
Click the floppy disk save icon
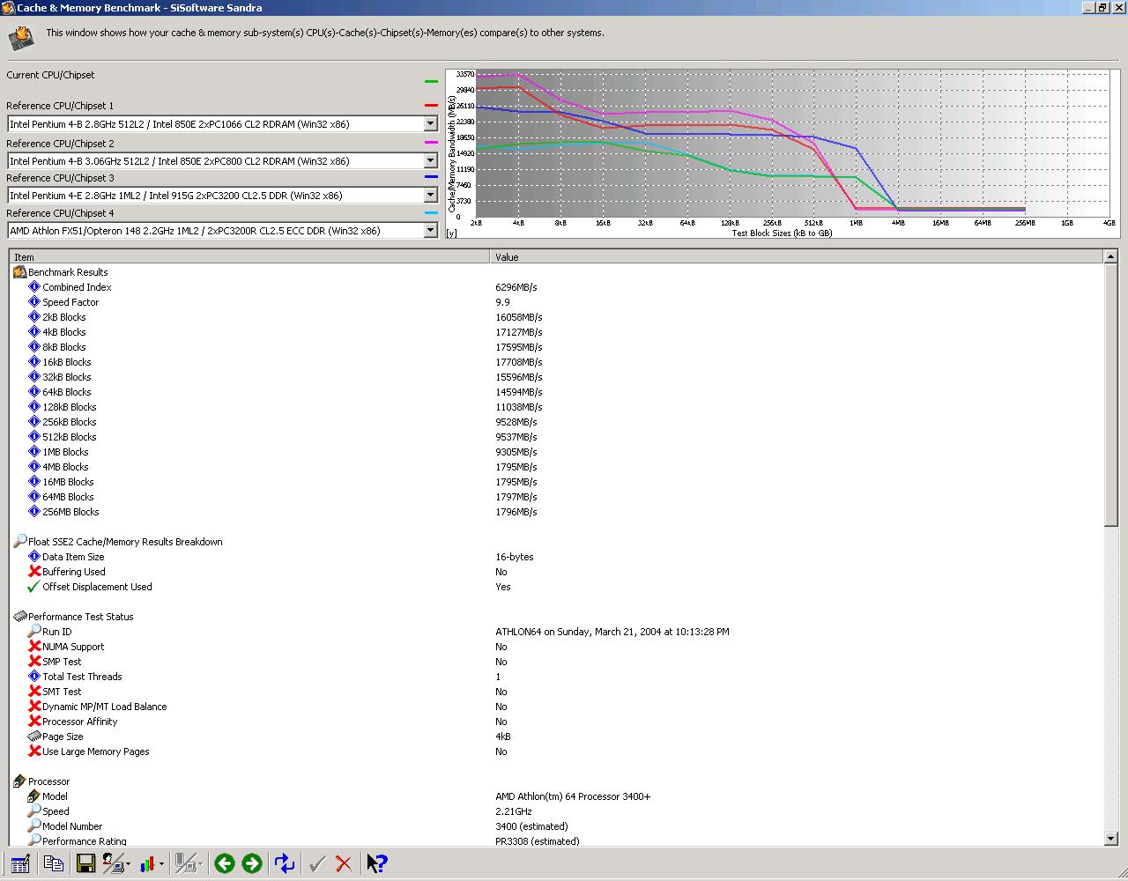tap(85, 863)
